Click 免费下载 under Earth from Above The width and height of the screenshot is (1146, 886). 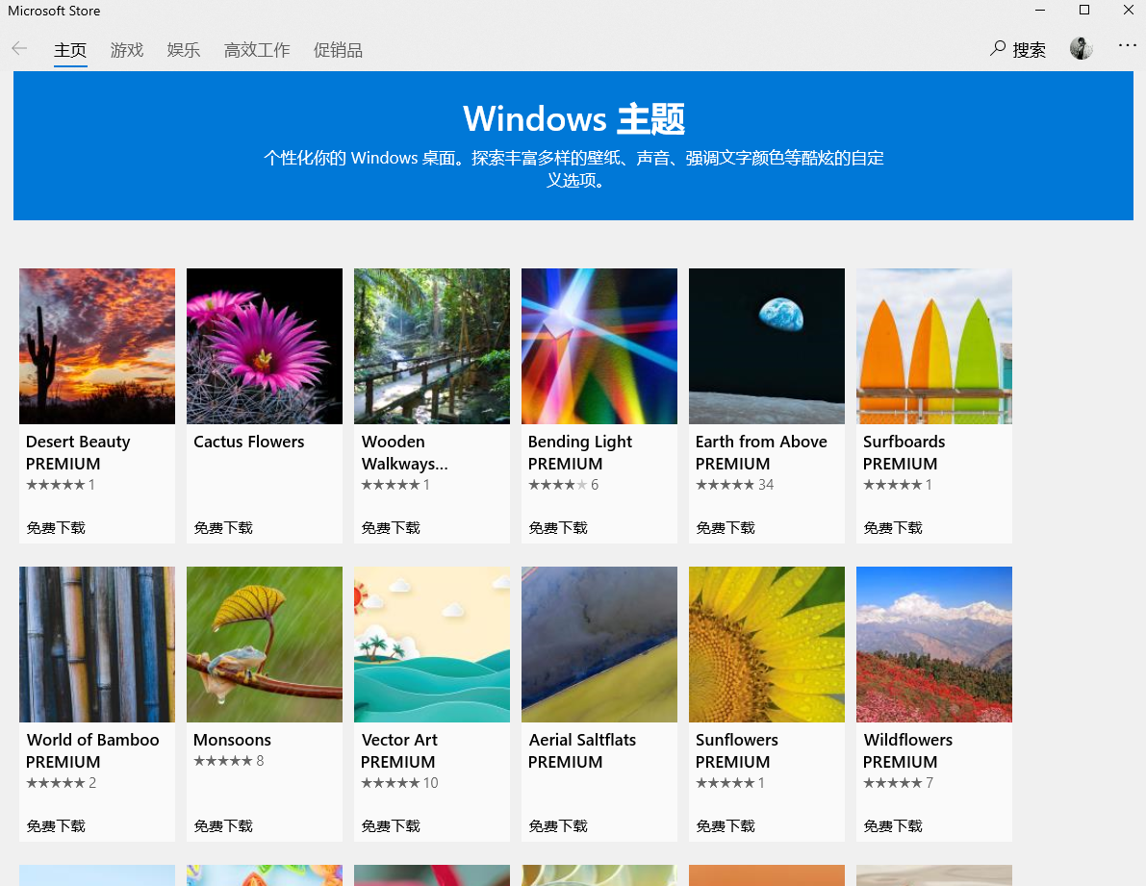pyautogui.click(x=725, y=527)
